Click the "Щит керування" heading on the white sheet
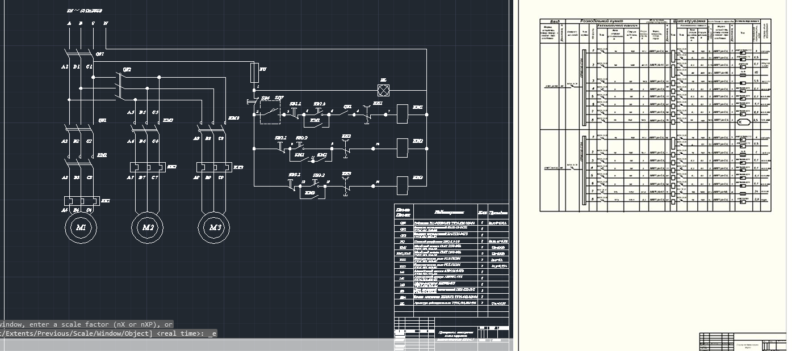 pos(690,21)
